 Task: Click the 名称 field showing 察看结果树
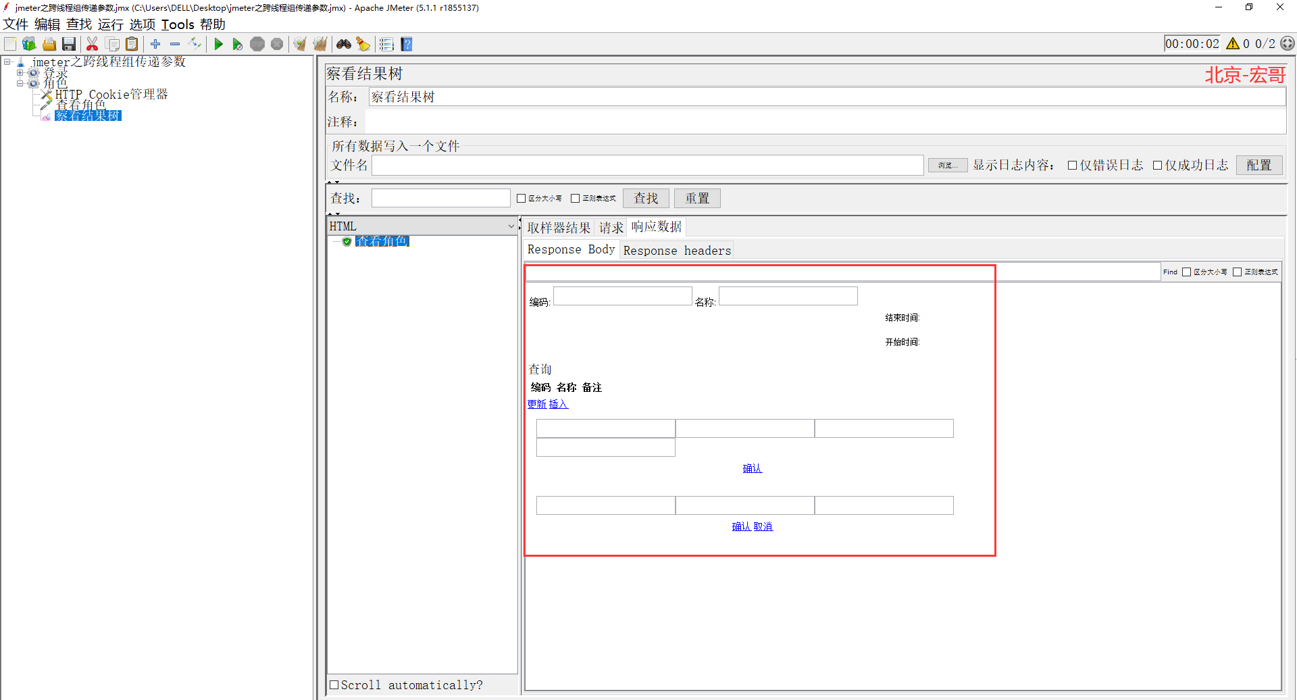point(827,97)
